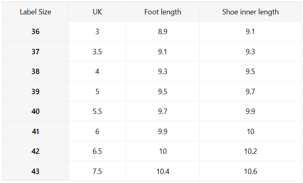Select label size 39 row header
Screen dimensions: 303x183
point(36,92)
